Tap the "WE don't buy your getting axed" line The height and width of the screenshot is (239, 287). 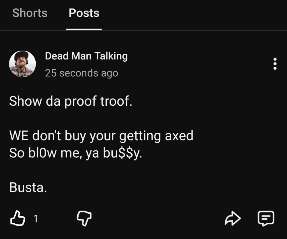[x=101, y=136]
